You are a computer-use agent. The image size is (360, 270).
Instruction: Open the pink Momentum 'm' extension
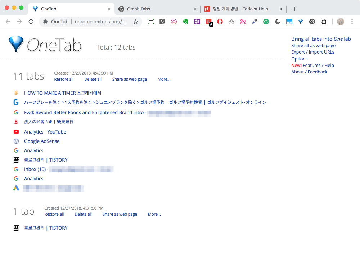(x=243, y=22)
